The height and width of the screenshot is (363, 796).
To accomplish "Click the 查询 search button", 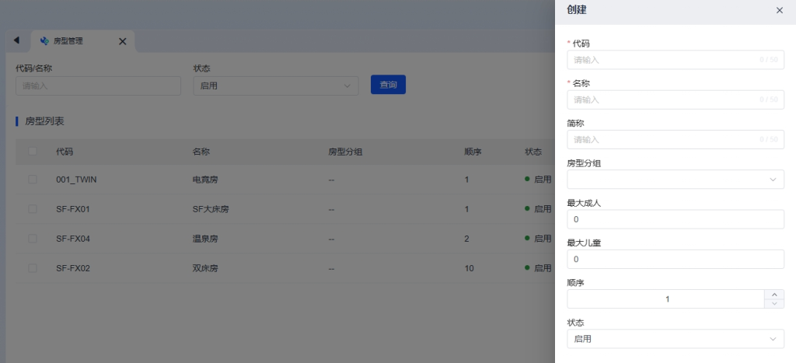I will click(x=388, y=86).
